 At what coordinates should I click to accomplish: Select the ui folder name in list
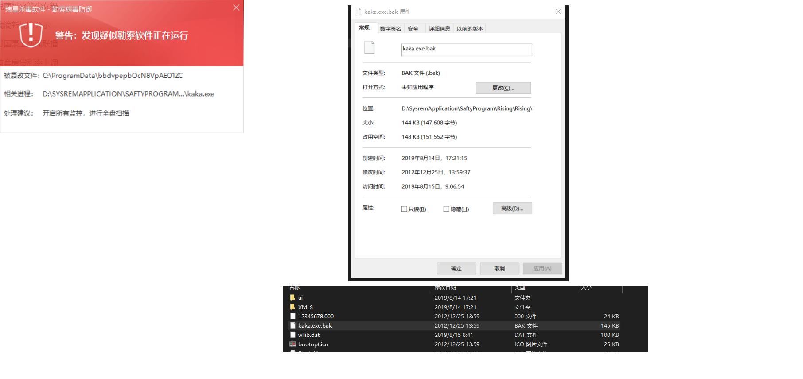coord(300,298)
